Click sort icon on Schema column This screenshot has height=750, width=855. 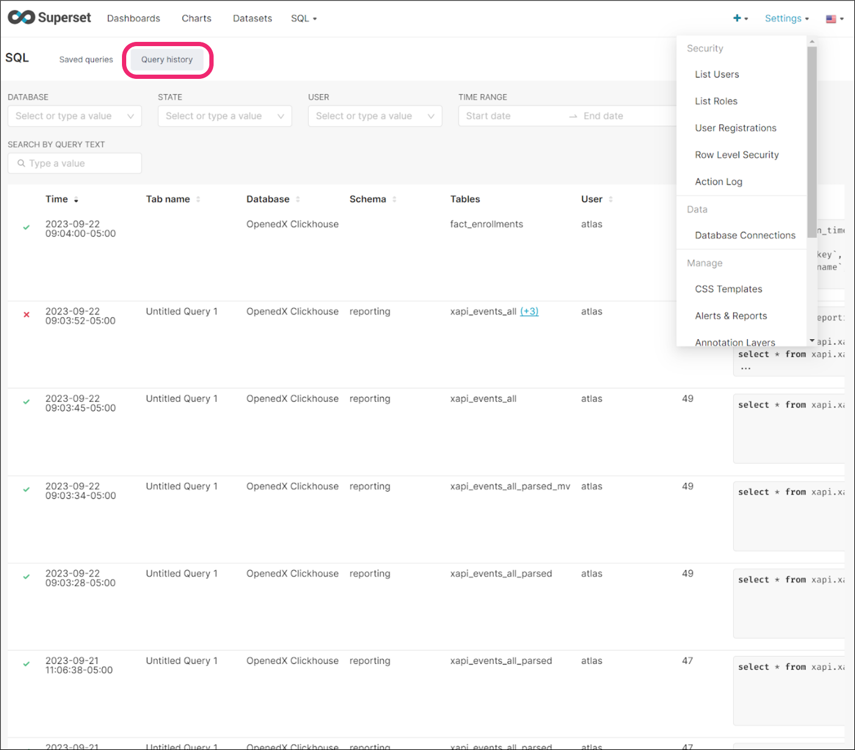(x=394, y=200)
